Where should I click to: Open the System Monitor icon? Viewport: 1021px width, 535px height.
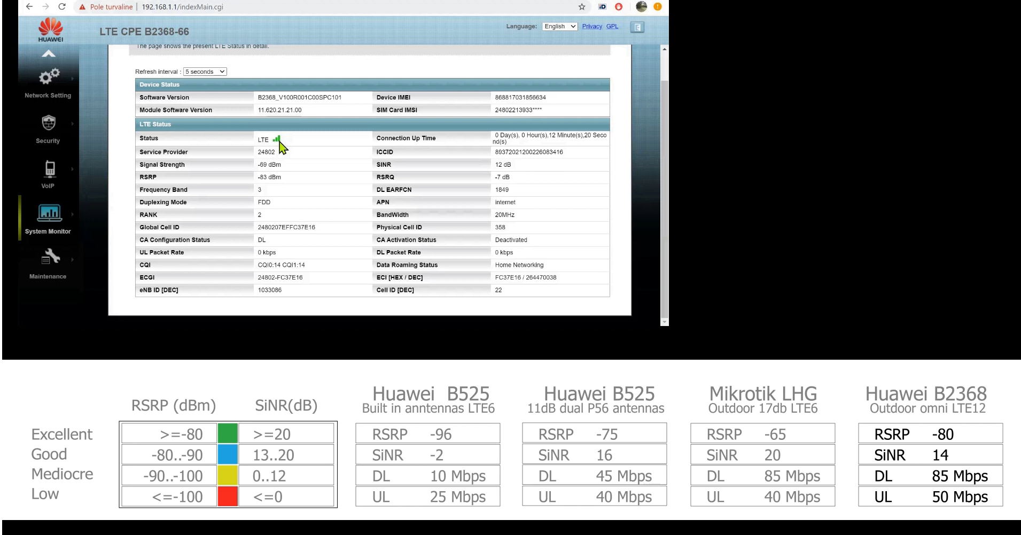pyautogui.click(x=49, y=213)
